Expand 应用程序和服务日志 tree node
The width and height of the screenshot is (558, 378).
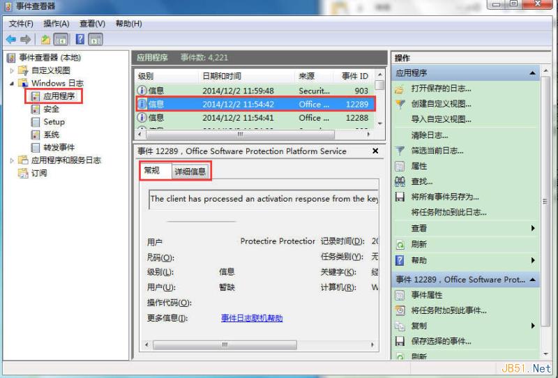pyautogui.click(x=12, y=160)
